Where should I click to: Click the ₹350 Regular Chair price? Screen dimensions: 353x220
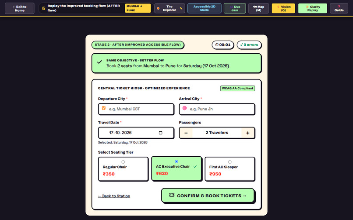(109, 174)
